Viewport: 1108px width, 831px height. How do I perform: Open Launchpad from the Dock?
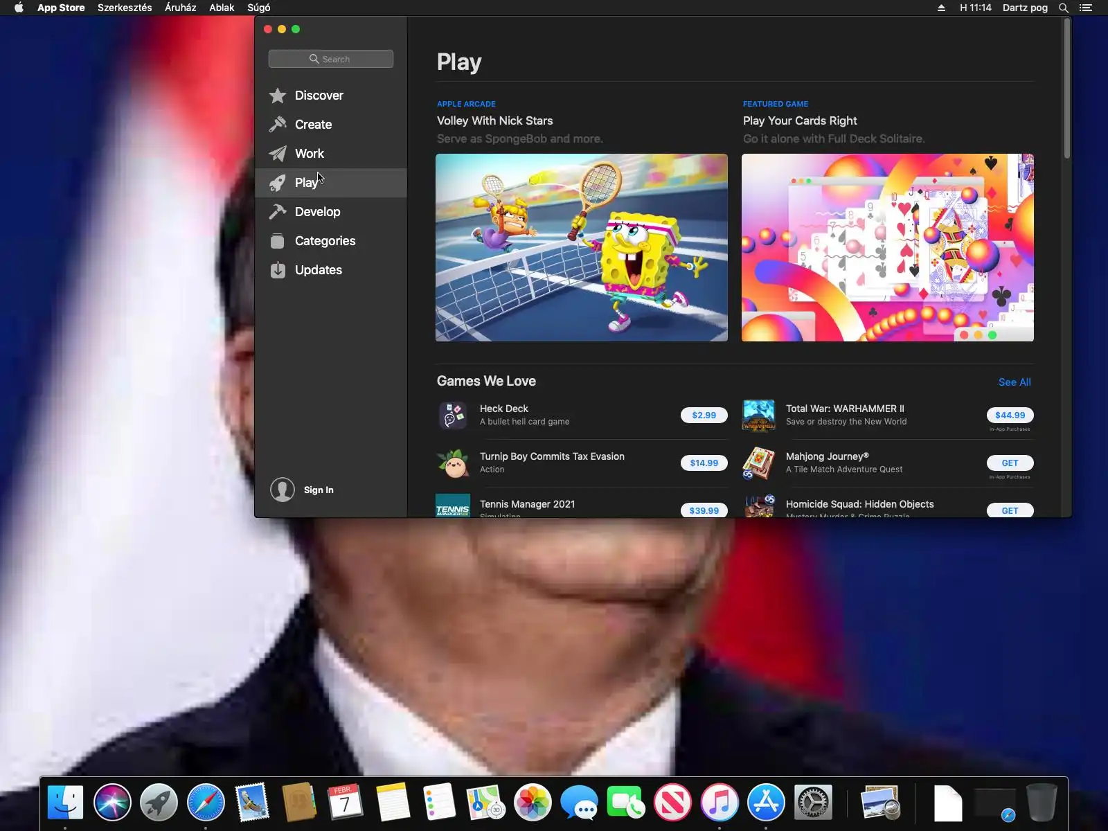[159, 803]
